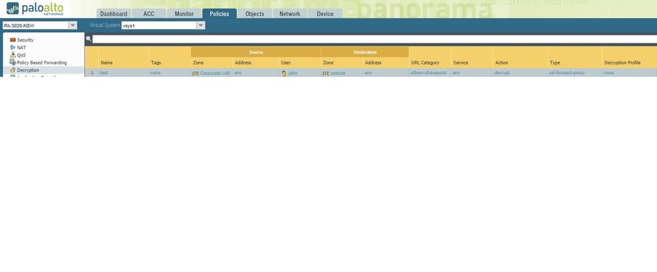Click the Decryption lock icon

[x=12, y=70]
